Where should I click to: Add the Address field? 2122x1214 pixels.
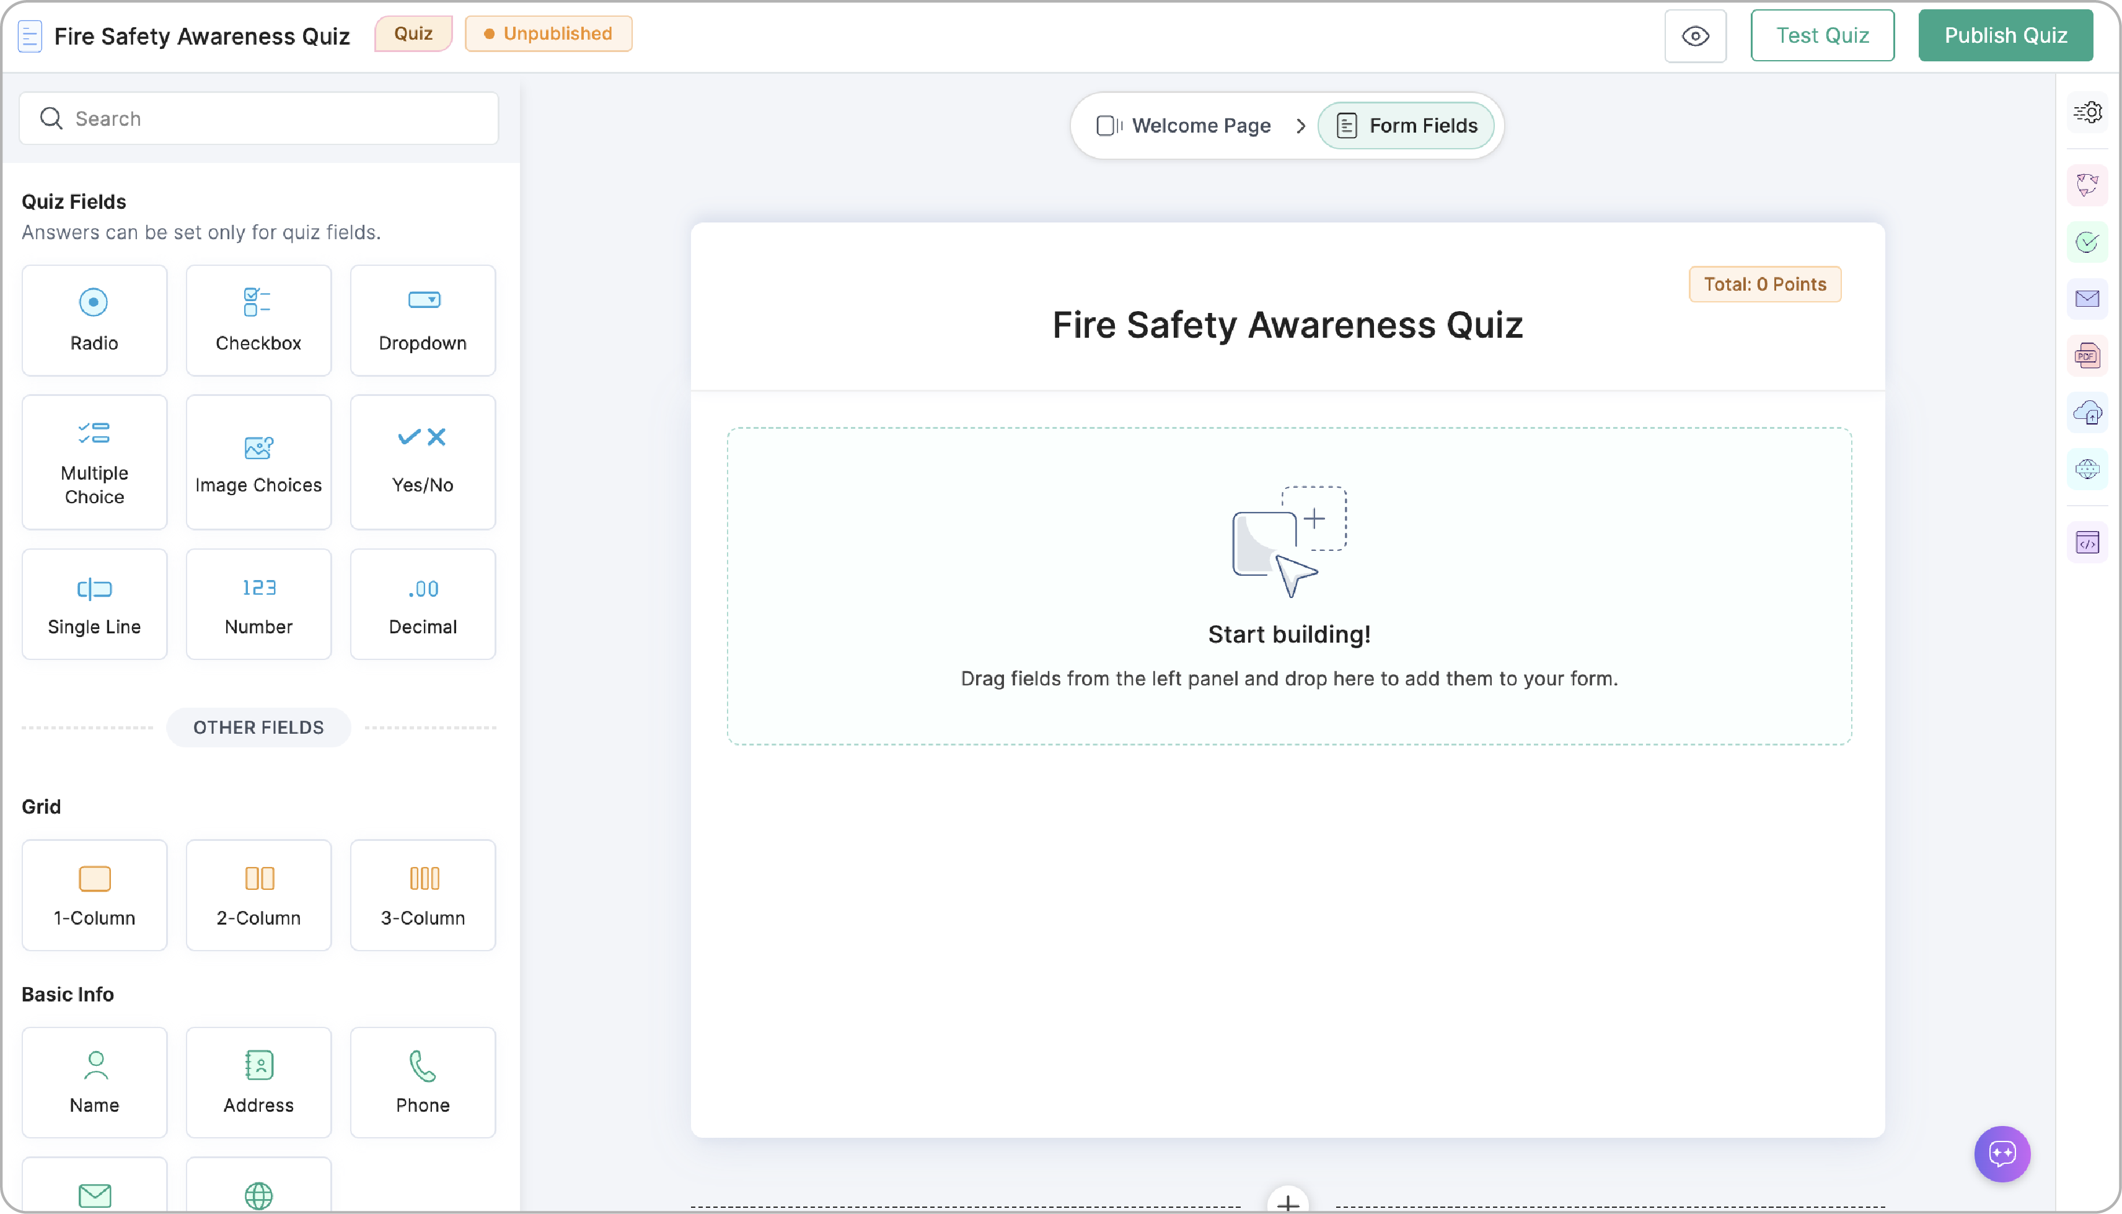258,1082
